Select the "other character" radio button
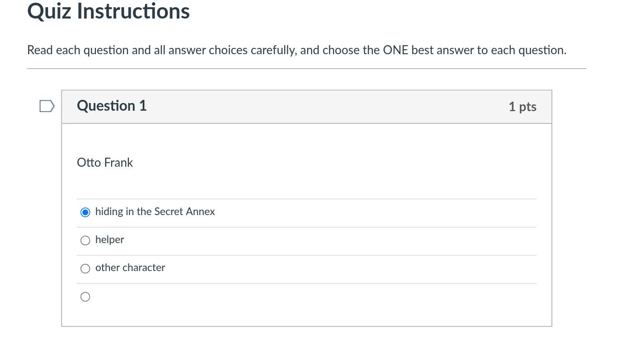This screenshot has height=347, width=618. [x=85, y=268]
